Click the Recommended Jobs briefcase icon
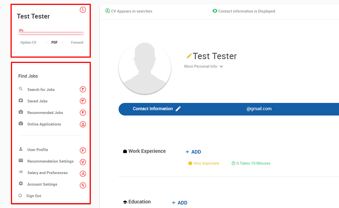Image resolution: width=339 pixels, height=208 pixels. tap(21, 112)
